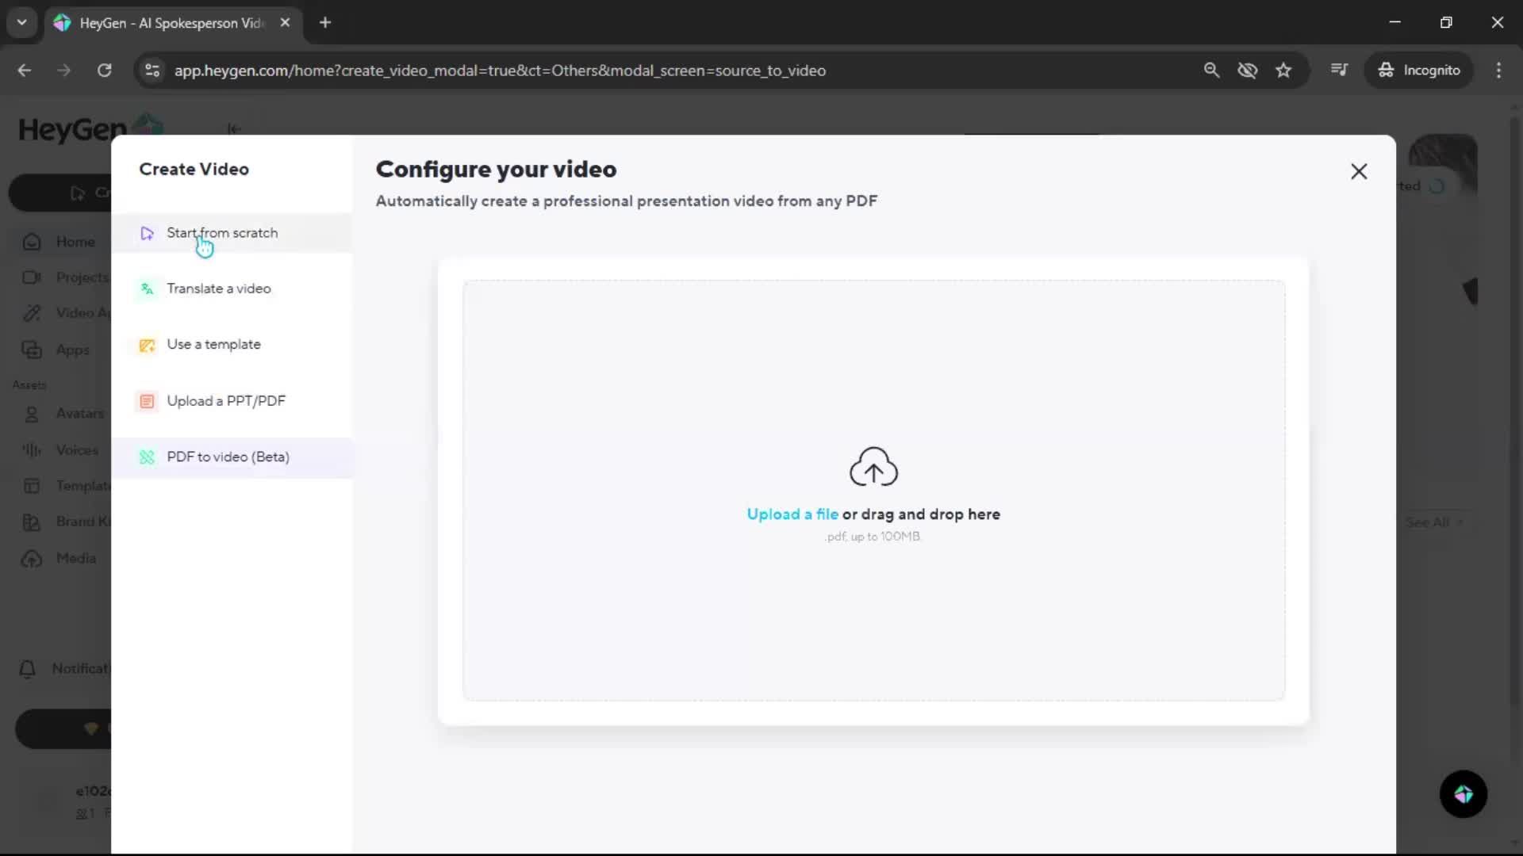Click the address bar URL field
The image size is (1523, 856).
tap(500, 71)
